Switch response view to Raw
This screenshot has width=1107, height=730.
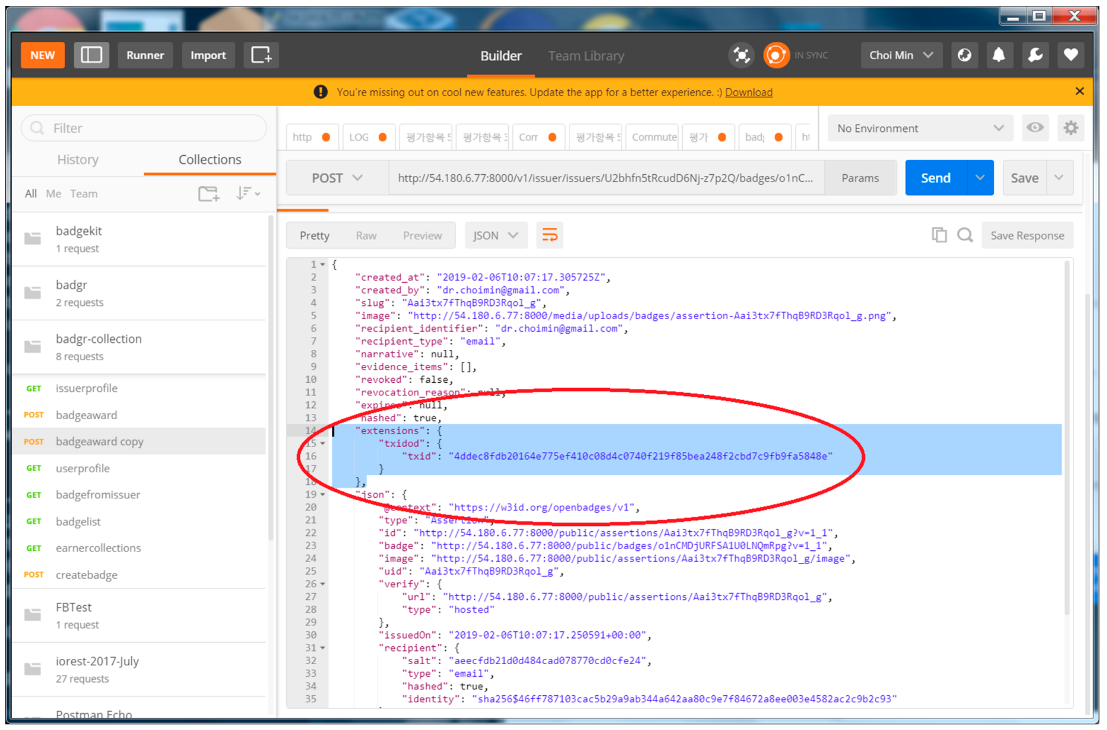point(366,236)
